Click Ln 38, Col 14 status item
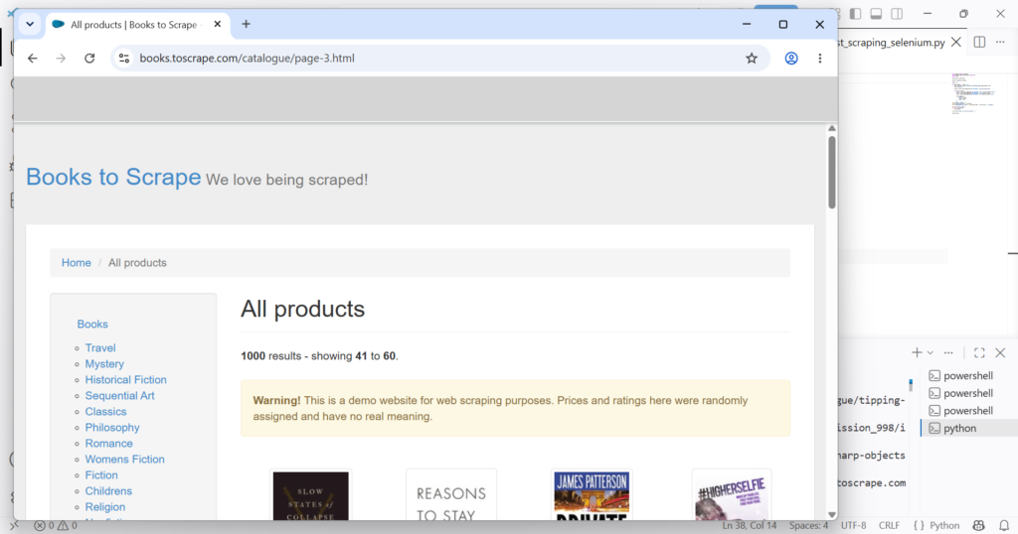This screenshot has height=534, width=1018. pyautogui.click(x=750, y=526)
